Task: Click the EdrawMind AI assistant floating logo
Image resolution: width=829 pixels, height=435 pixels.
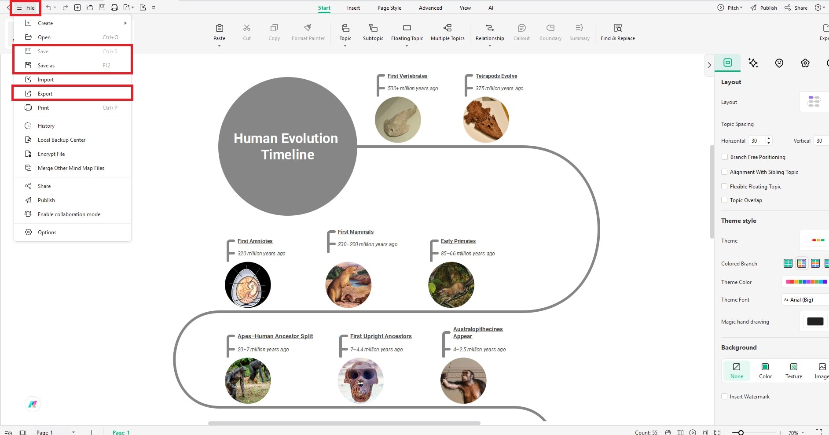Action: (x=33, y=404)
